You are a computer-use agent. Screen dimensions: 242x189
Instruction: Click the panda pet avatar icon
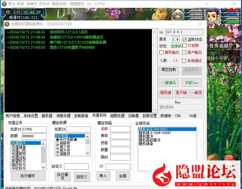tap(178, 14)
